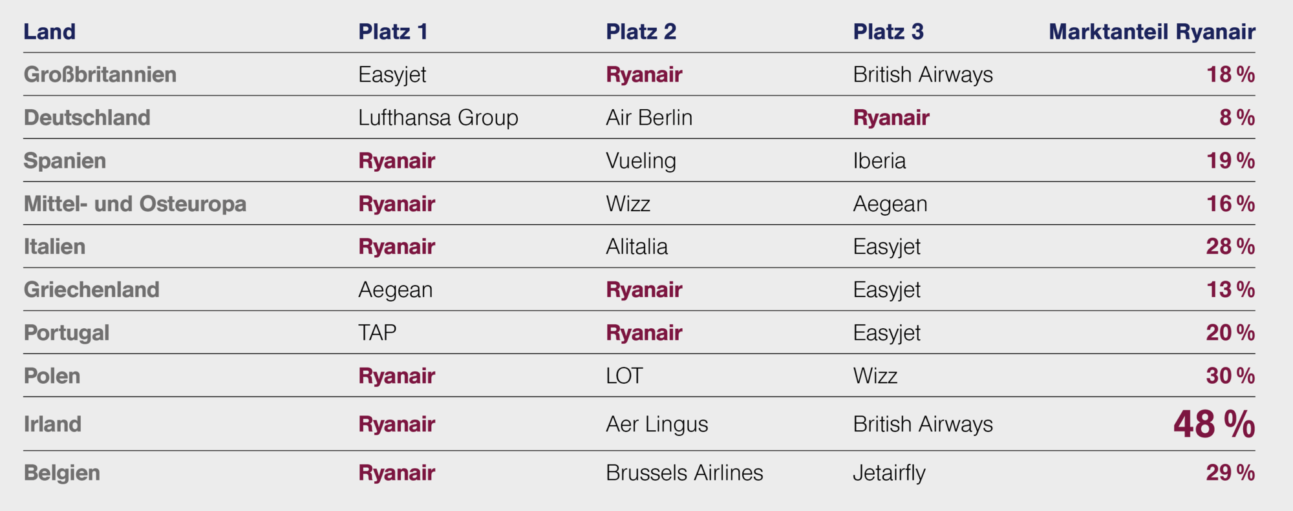
Task: Click the Mittel- und Osteuropa label
Action: 135,203
